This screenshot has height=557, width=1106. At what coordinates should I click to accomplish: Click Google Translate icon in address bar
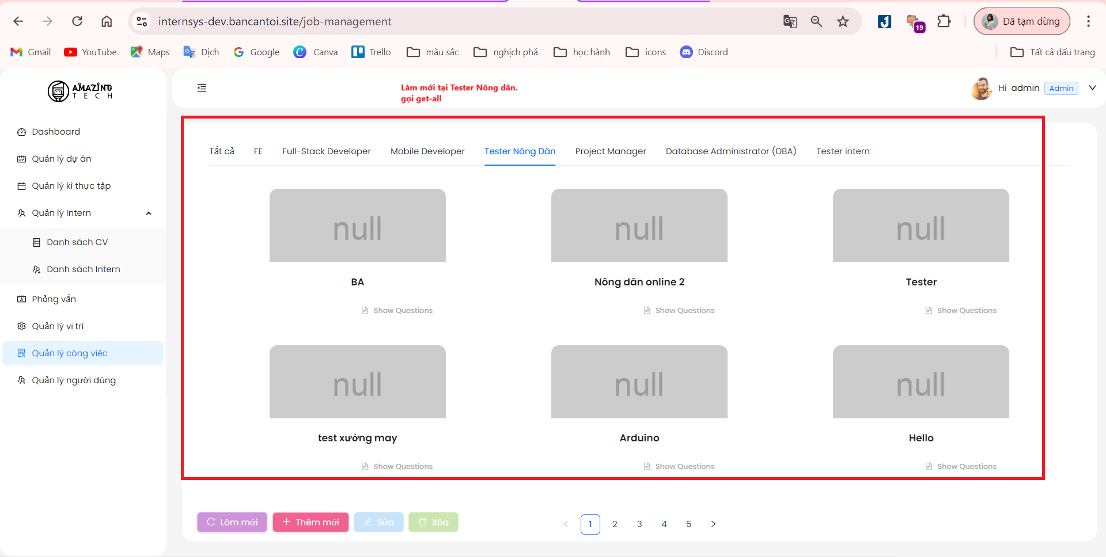click(790, 22)
